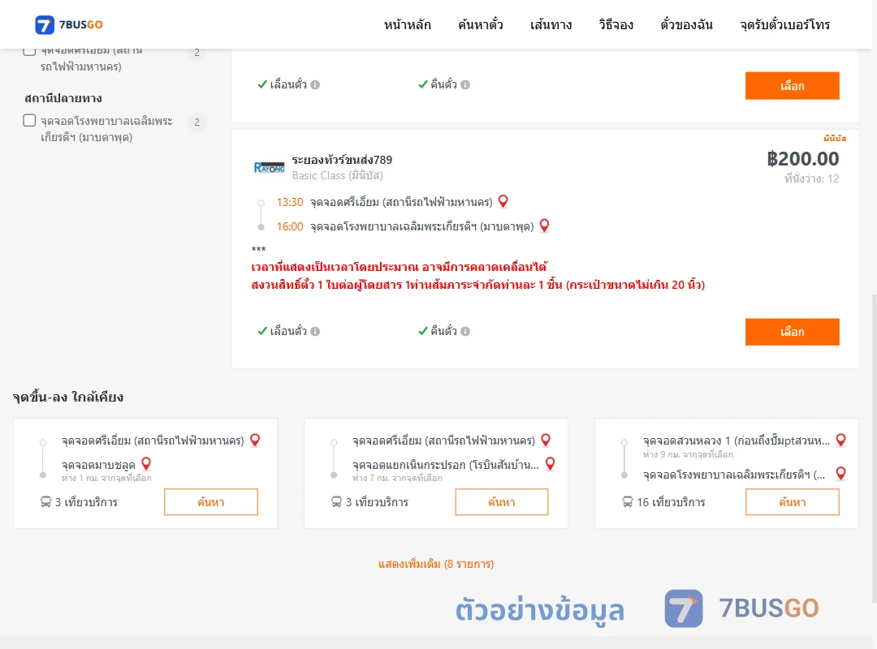Open map pin for จุดจอดโรงพยาบาลเฉลิมพระเกียรติฯ in third nearby card
This screenshot has width=877, height=649.
[840, 474]
